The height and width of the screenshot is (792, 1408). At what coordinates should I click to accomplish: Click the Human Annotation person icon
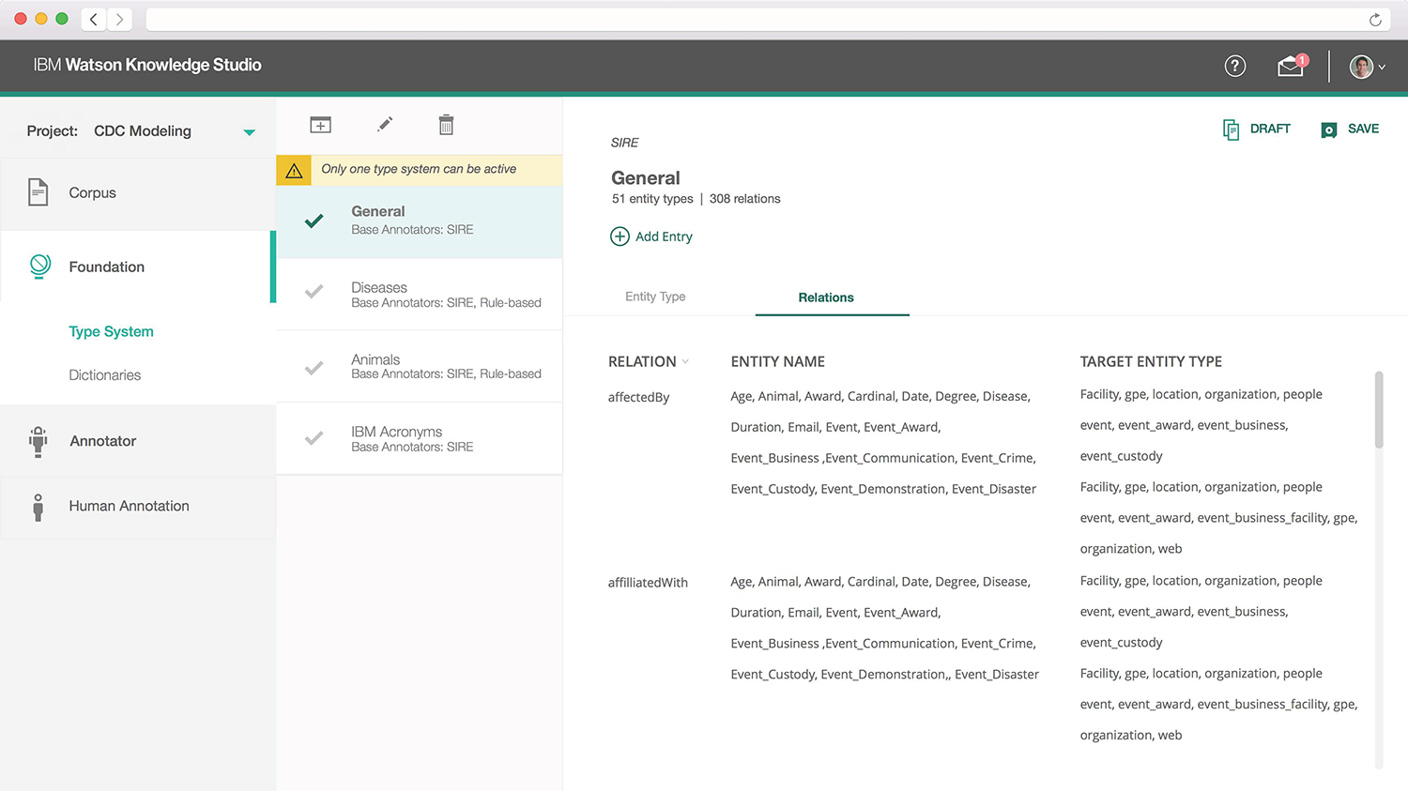pyautogui.click(x=38, y=508)
